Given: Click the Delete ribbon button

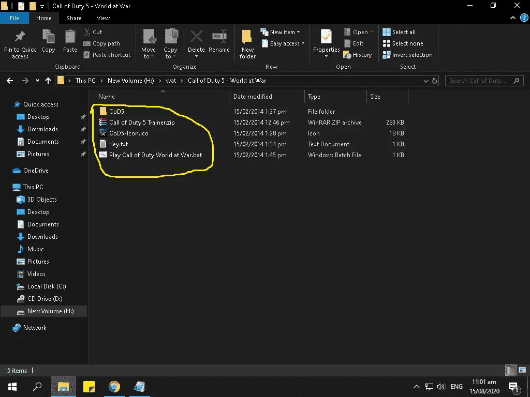Looking at the screenshot, I should tap(196, 44).
